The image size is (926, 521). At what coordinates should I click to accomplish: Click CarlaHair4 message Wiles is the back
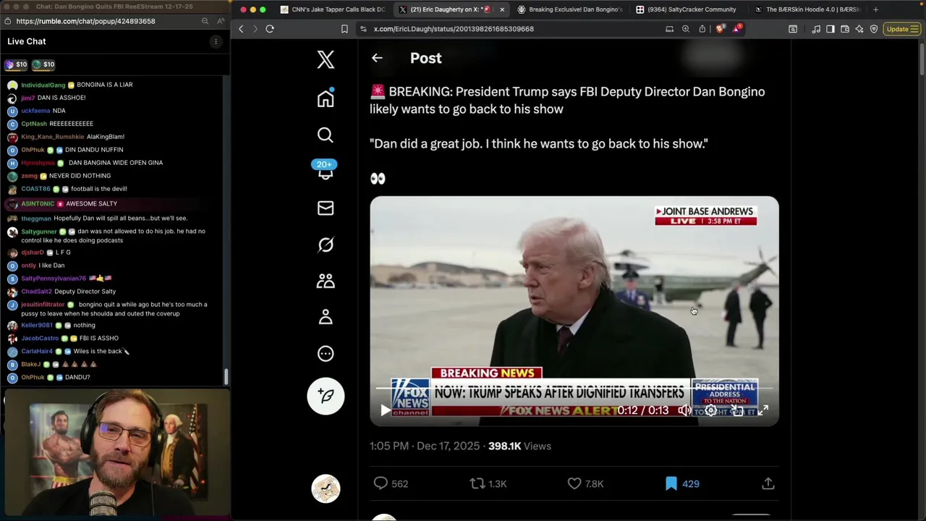point(101,352)
